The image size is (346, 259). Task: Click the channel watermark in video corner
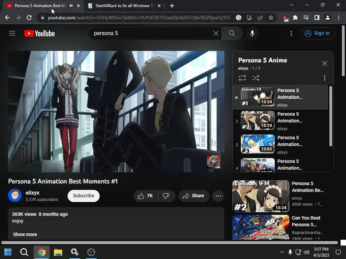click(214, 162)
